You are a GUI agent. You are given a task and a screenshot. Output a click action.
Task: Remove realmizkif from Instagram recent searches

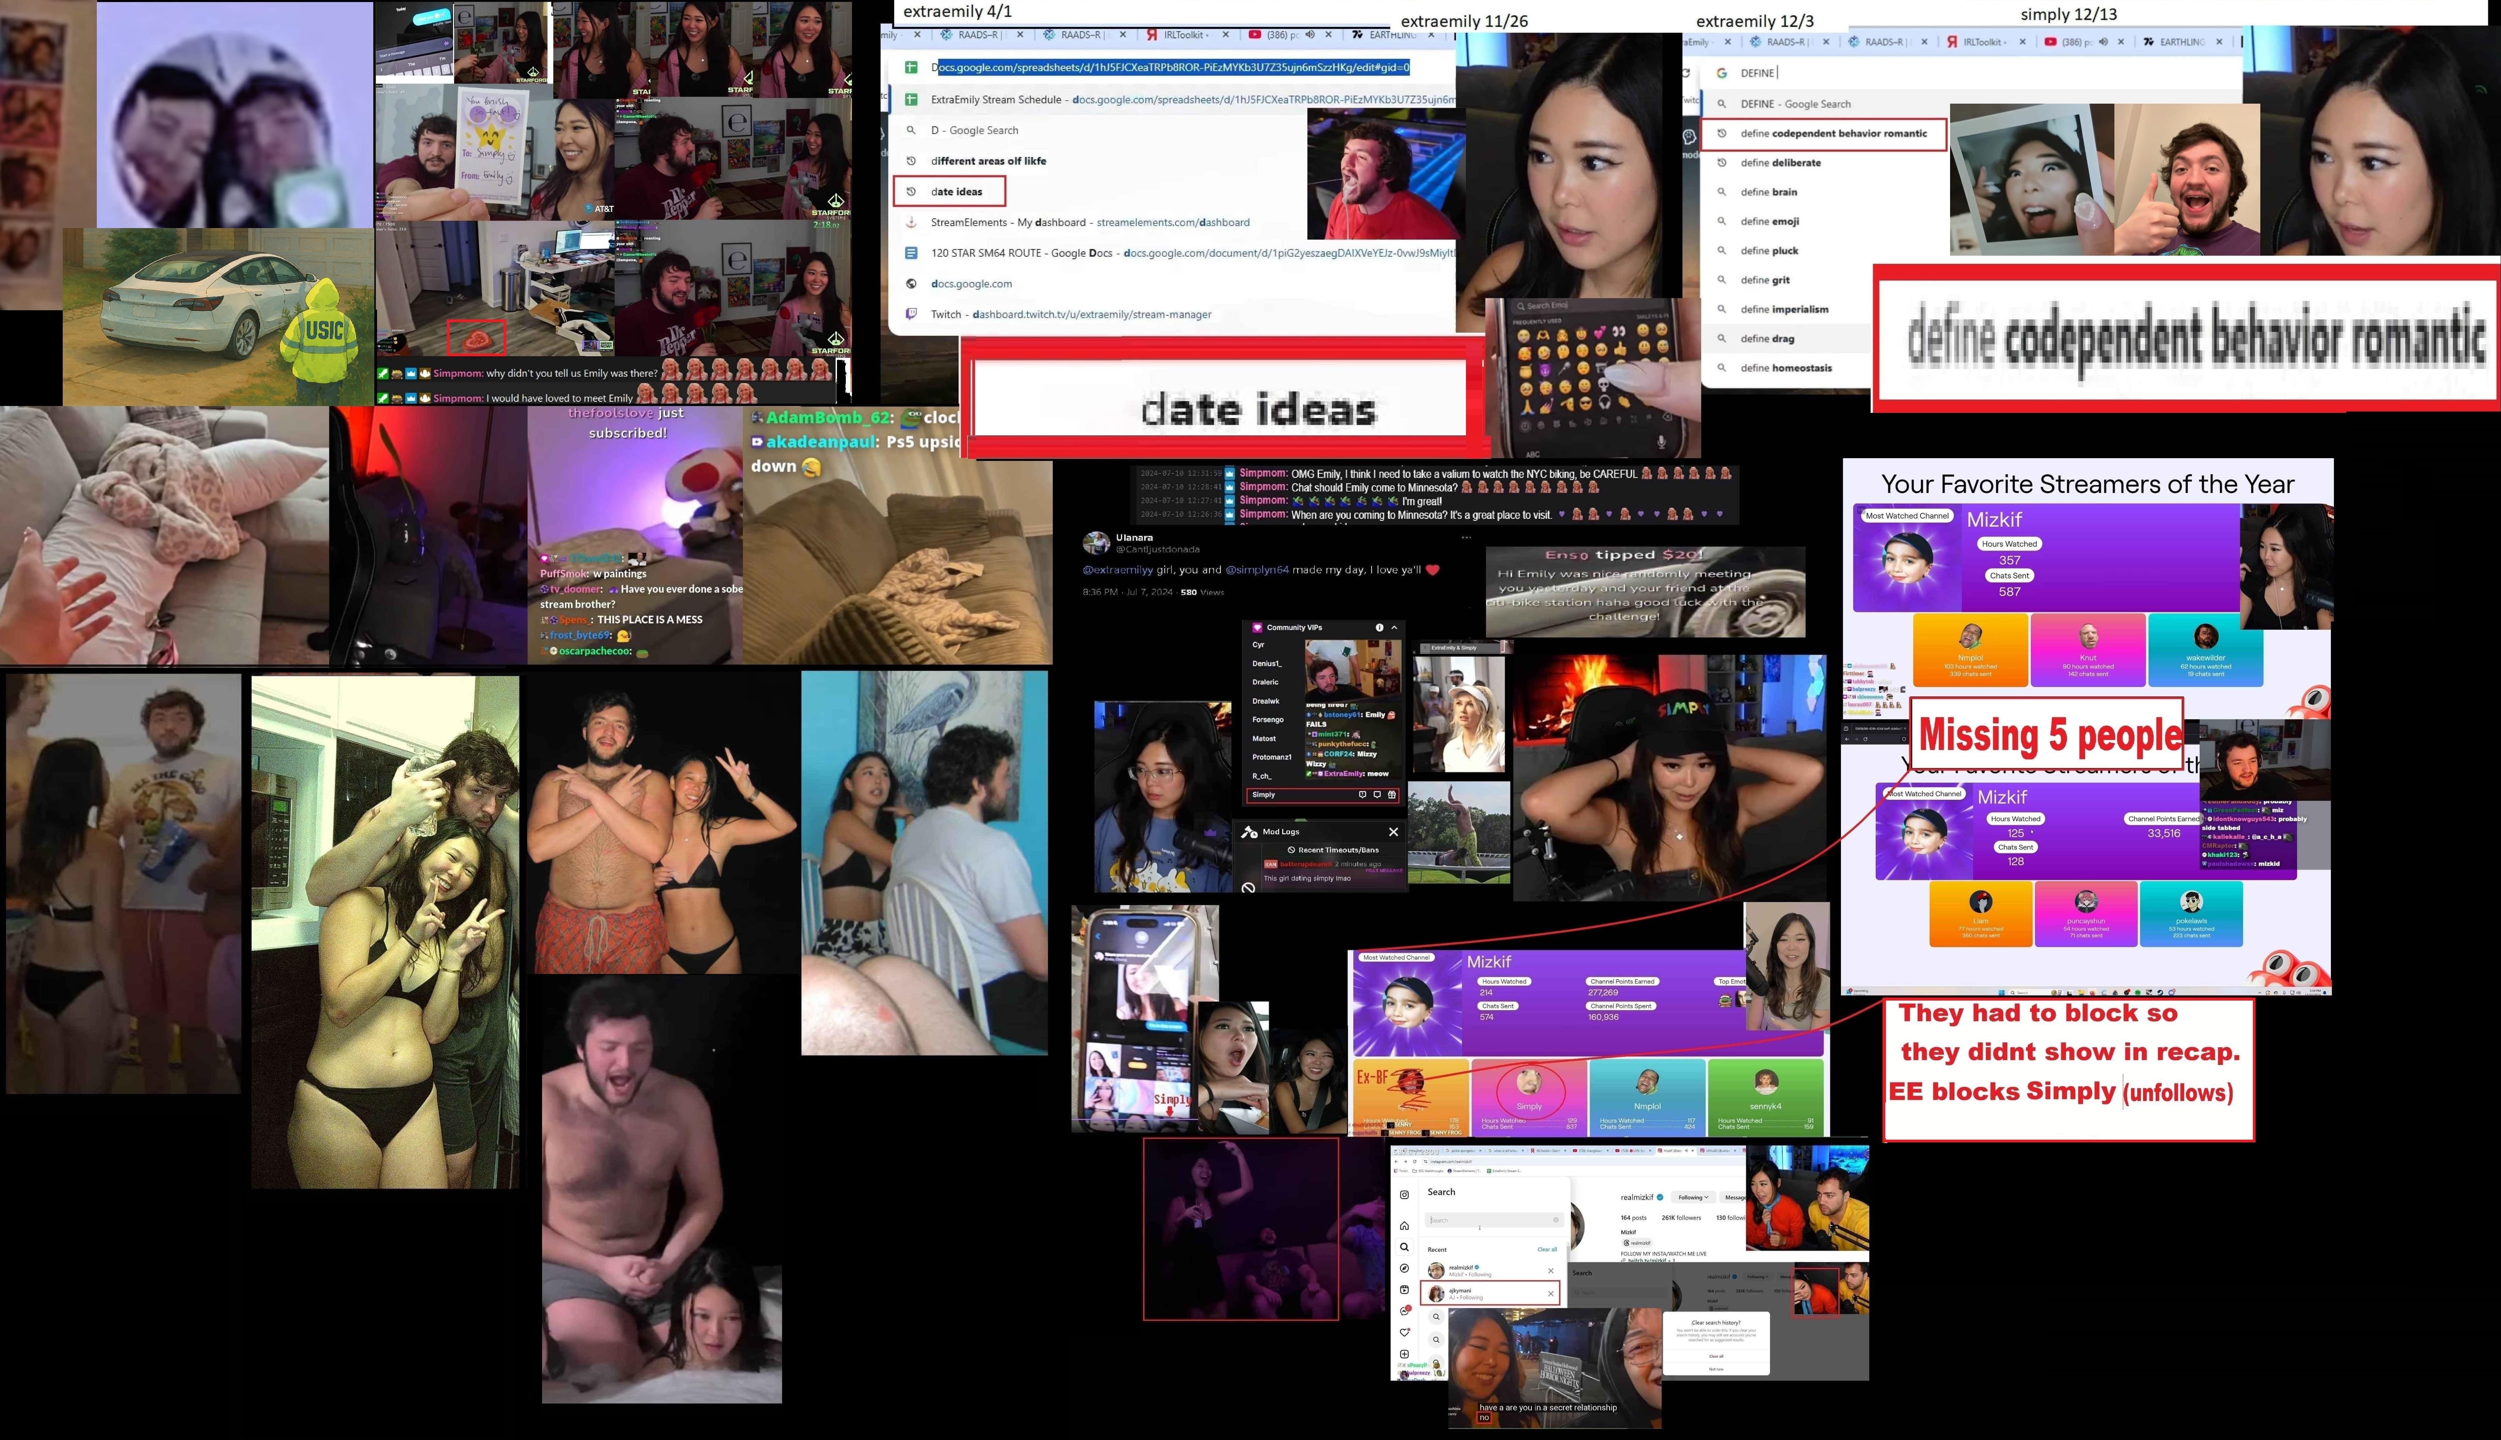[1551, 1271]
